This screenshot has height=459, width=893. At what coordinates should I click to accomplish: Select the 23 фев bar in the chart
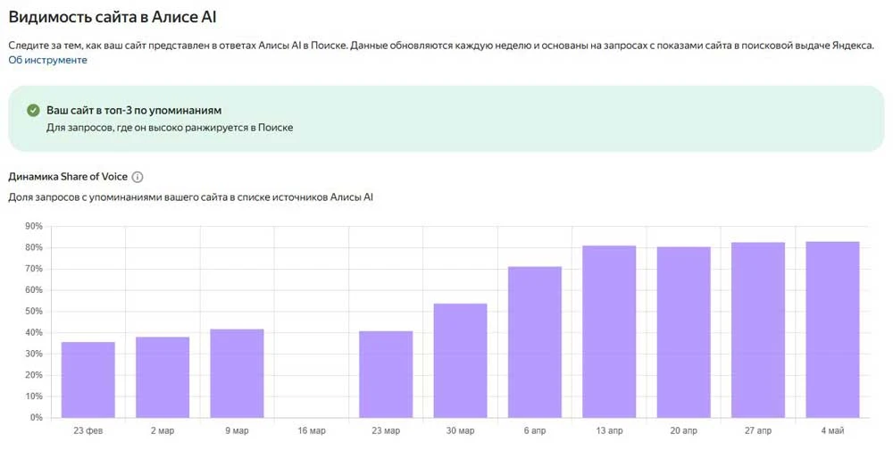88,380
